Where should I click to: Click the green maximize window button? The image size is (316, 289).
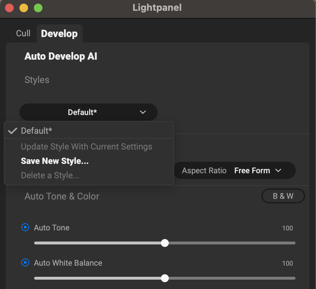coord(38,8)
